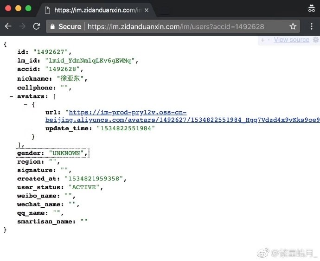The height and width of the screenshot is (261, 320).
Task: Click the region key
Action: [30, 162]
